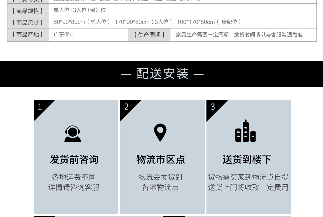Viewport: 323px width, 217px height.
Task: Click the map location pin icon
Action: (160, 132)
